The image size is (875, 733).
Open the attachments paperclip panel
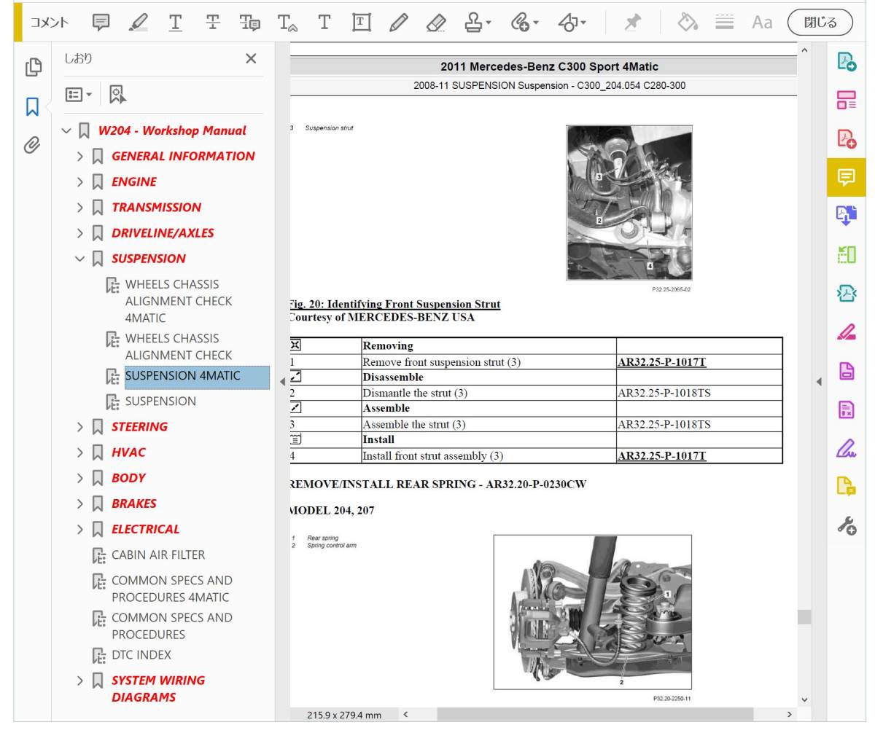33,145
